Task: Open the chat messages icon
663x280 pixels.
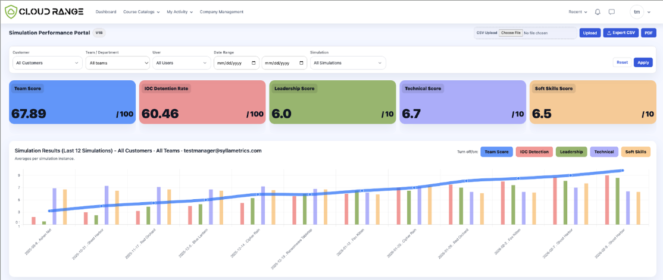Action: [x=611, y=12]
